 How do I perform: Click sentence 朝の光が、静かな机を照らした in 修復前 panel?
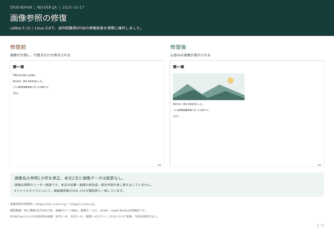pyautogui.click(x=28, y=81)
